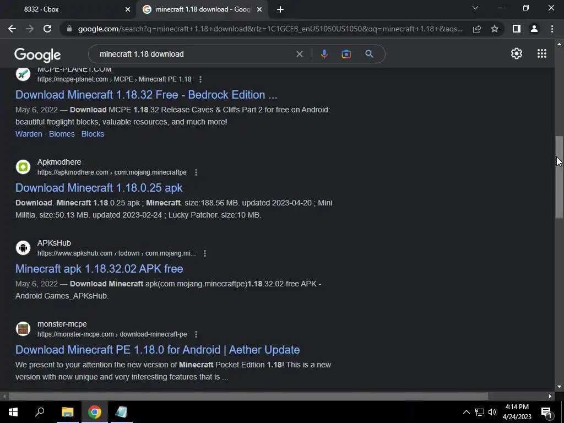Reload the current page
Image resolution: width=564 pixels, height=423 pixels.
click(47, 29)
